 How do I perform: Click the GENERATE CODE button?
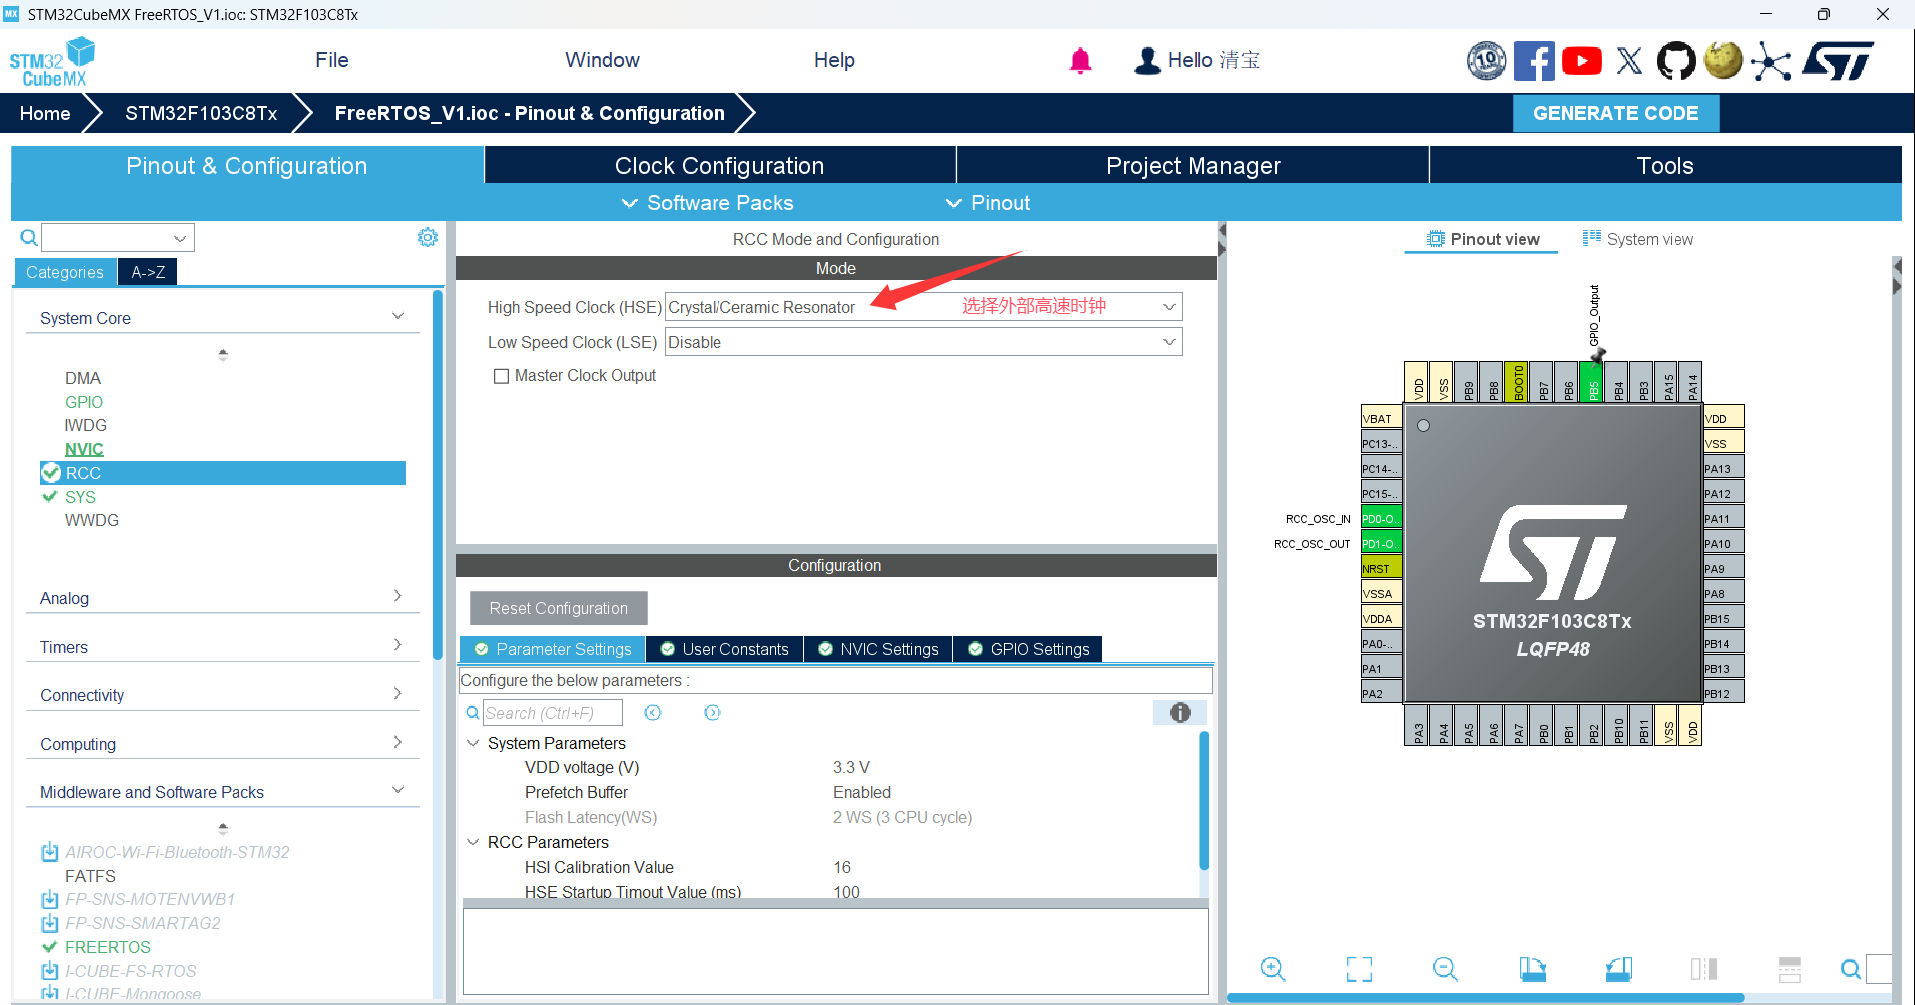1616,113
